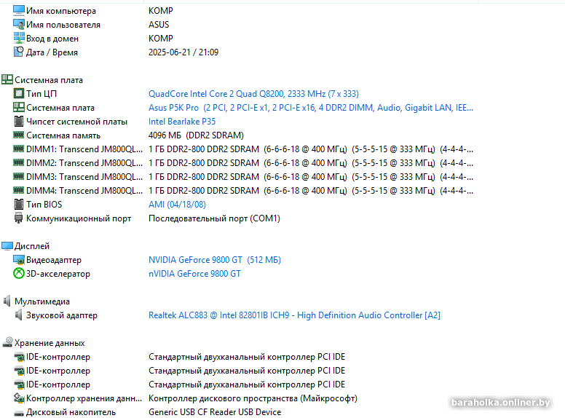Click the chip icon beside Тип BIOS
The height and width of the screenshot is (418, 565).
click(19, 205)
